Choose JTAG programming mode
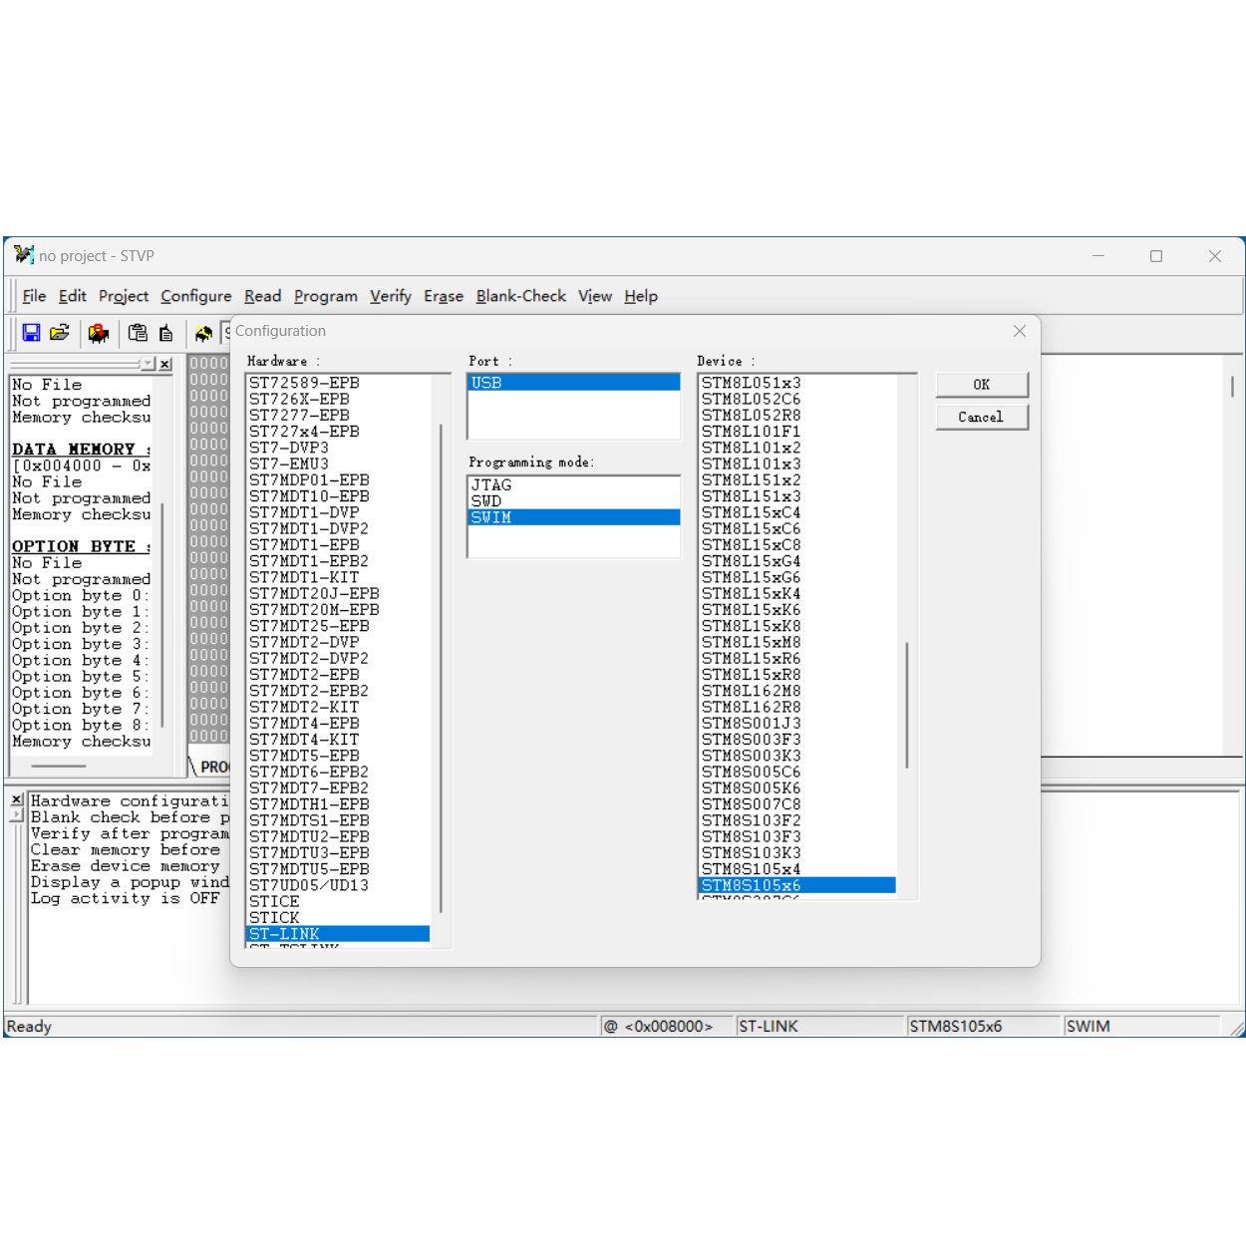 click(573, 485)
